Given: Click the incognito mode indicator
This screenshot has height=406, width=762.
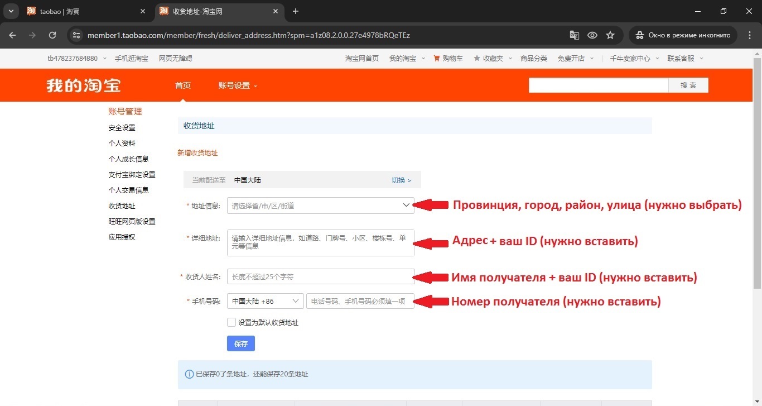Looking at the screenshot, I should click(x=683, y=35).
